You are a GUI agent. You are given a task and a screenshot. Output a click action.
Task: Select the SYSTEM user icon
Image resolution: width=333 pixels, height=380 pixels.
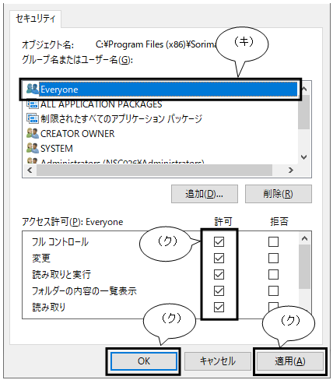pos(32,148)
